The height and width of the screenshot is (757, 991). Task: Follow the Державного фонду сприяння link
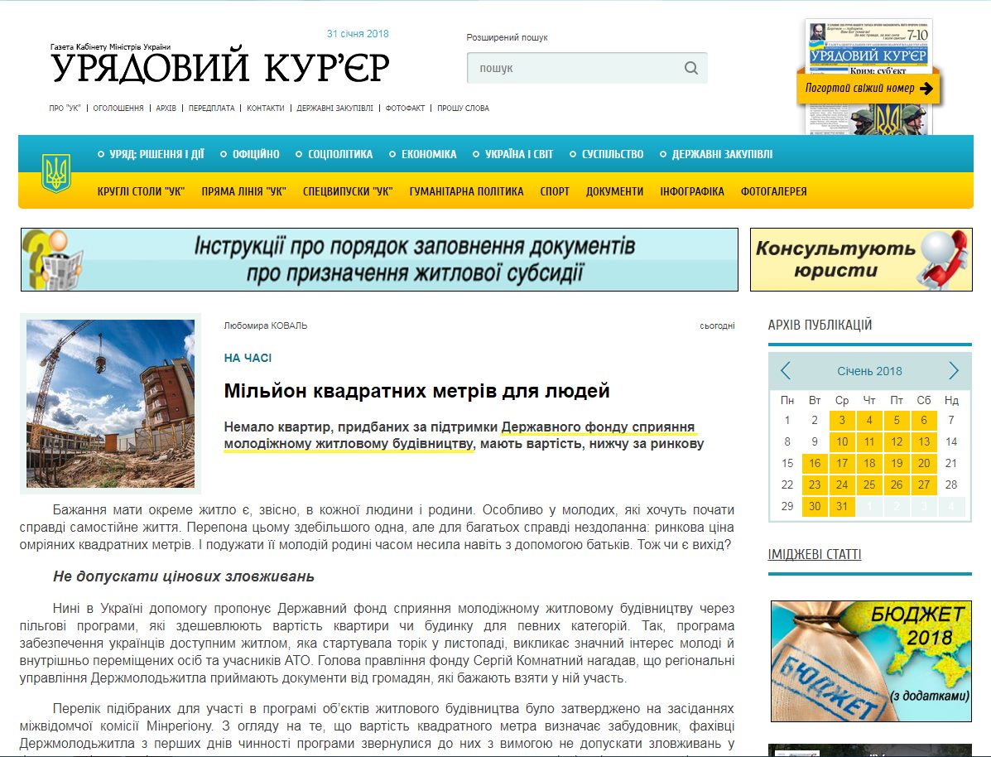click(x=460, y=435)
